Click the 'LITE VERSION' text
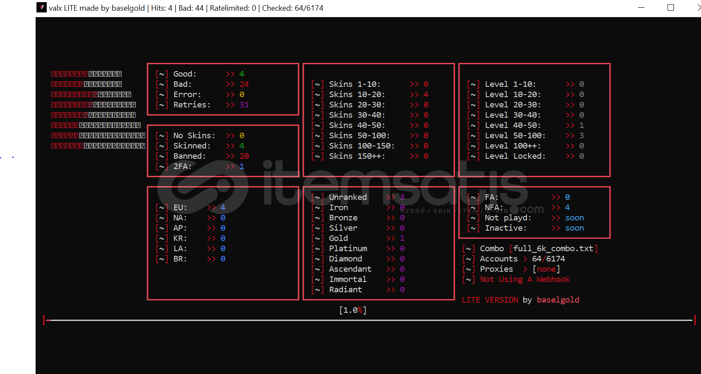701x374 pixels. click(x=489, y=300)
